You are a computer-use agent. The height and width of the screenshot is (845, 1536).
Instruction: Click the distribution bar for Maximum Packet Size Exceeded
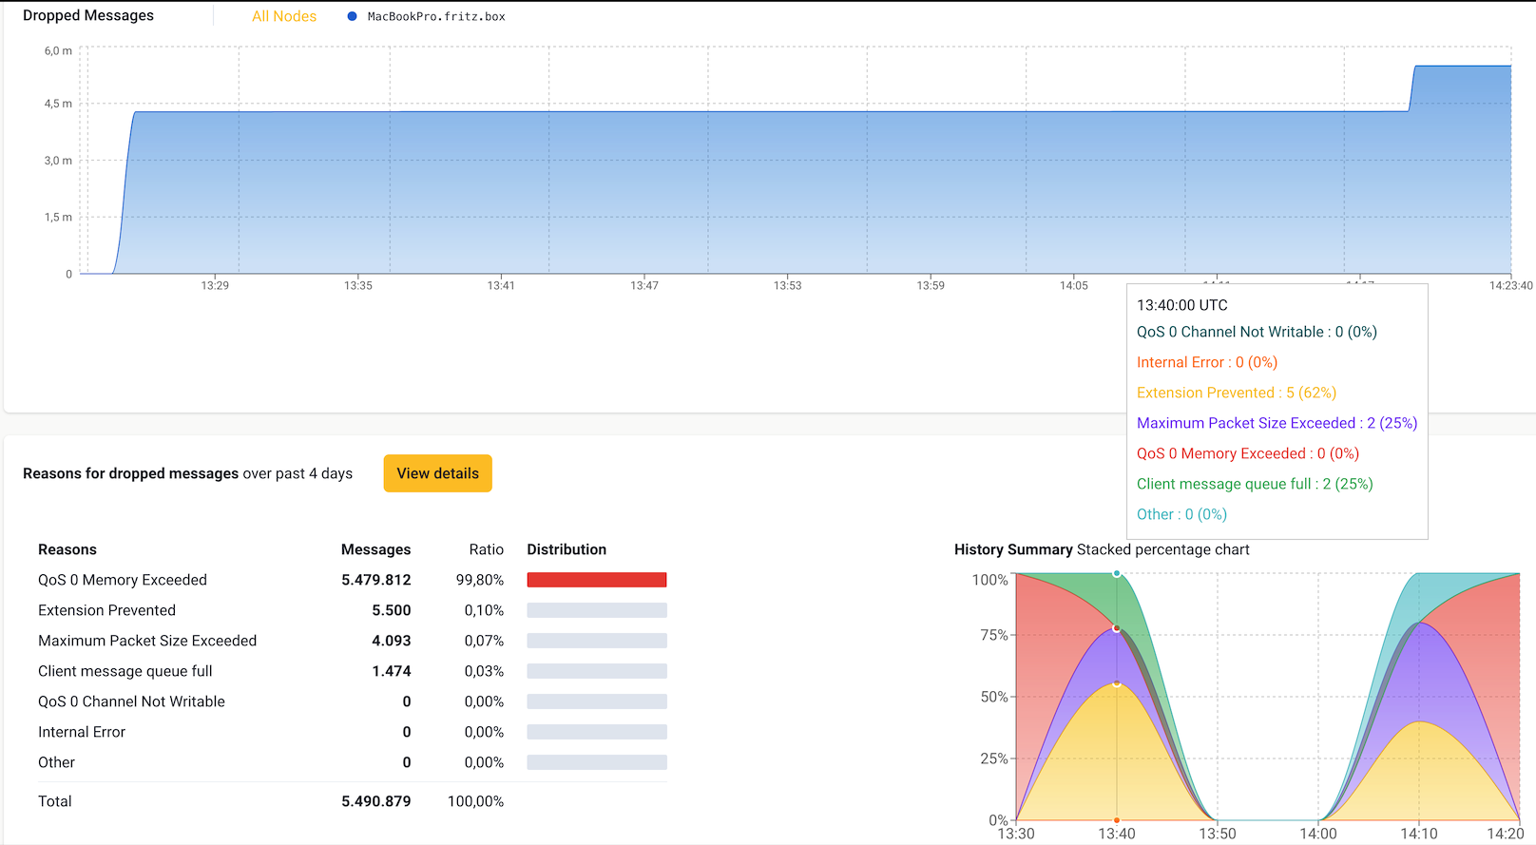[x=597, y=641]
